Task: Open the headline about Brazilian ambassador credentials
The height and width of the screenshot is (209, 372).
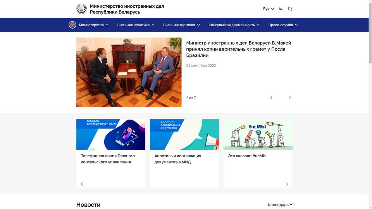Action: click(x=239, y=49)
